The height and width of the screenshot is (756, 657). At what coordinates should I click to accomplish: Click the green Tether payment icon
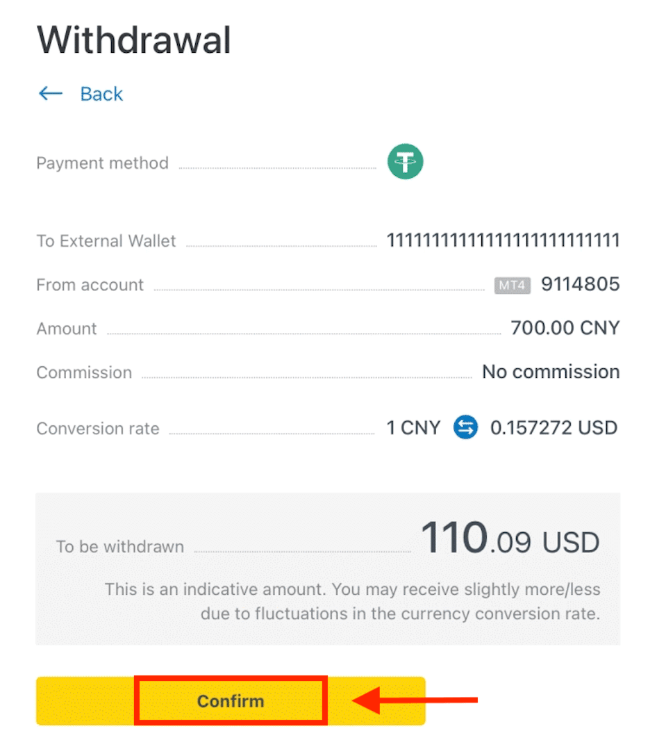pyautogui.click(x=405, y=163)
